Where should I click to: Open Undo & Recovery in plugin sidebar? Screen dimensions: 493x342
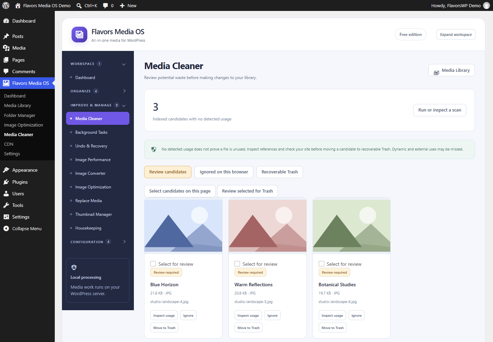98,146
